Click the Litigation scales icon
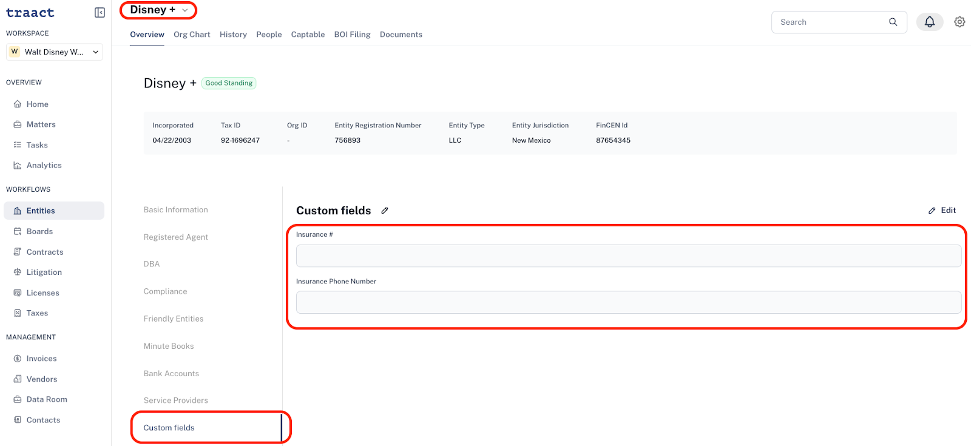This screenshot has height=446, width=971. click(18, 272)
